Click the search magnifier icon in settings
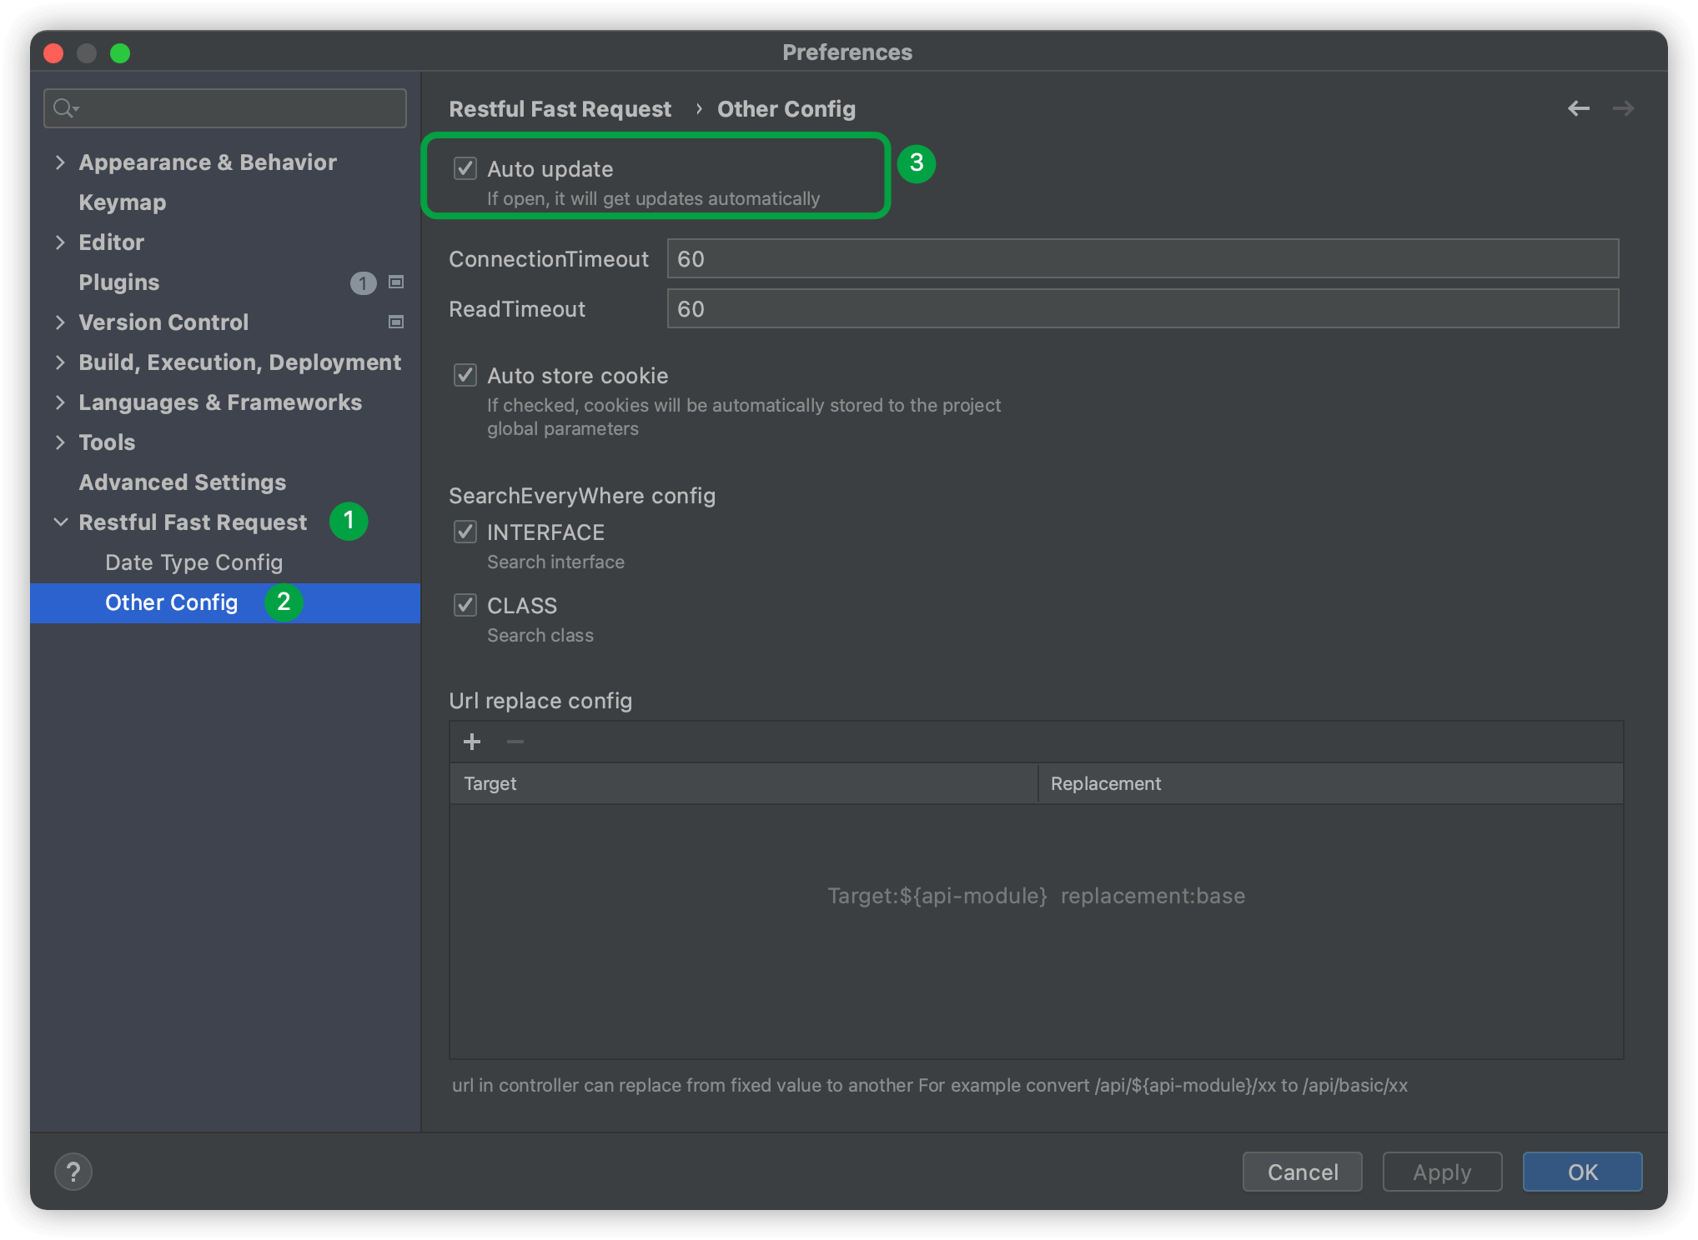The height and width of the screenshot is (1240, 1698). tap(64, 108)
